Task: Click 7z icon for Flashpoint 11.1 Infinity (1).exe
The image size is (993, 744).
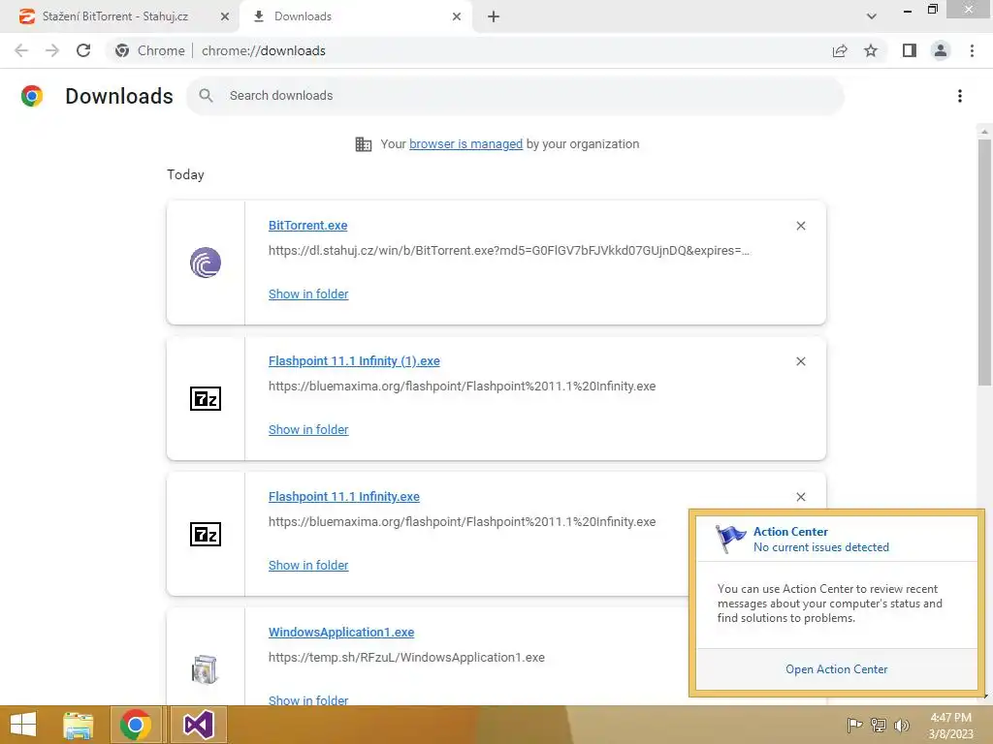Action: [x=206, y=398]
